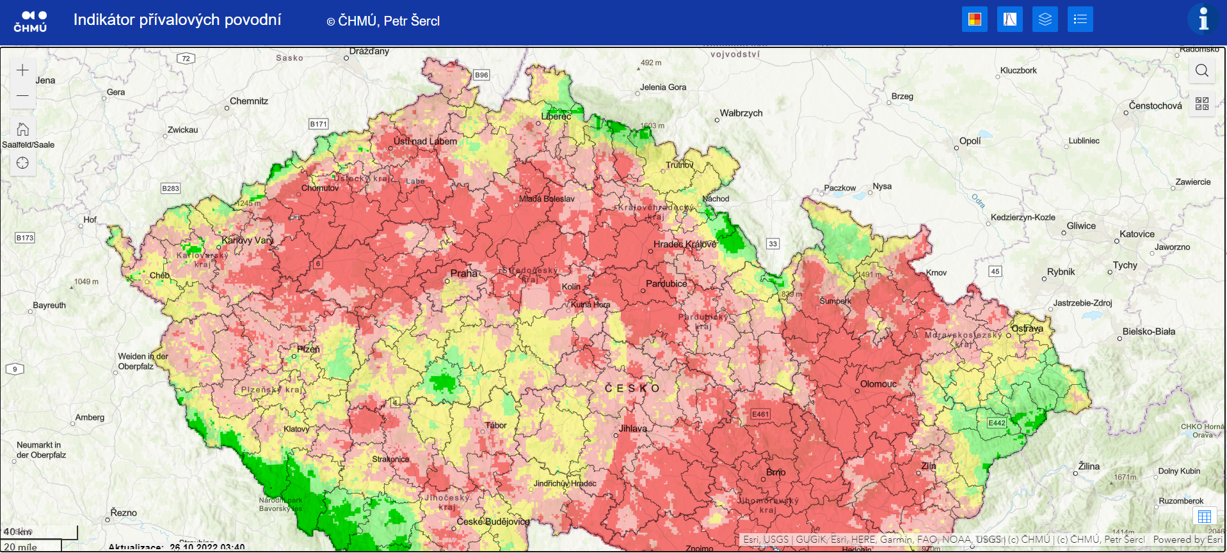Zoom out with the minus button
1227x553 pixels.
click(22, 96)
